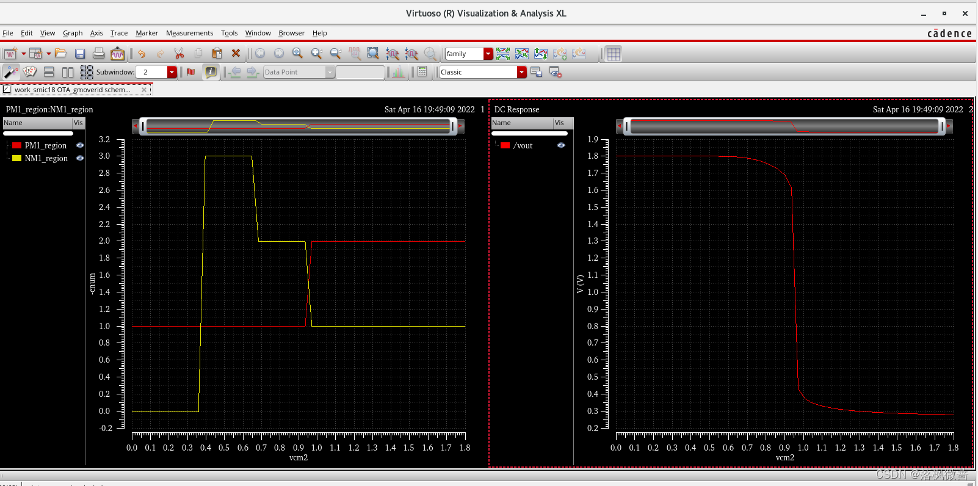Arrange subwindows in vertical columns layout
Screen dimensions: 978x486
tap(68, 72)
